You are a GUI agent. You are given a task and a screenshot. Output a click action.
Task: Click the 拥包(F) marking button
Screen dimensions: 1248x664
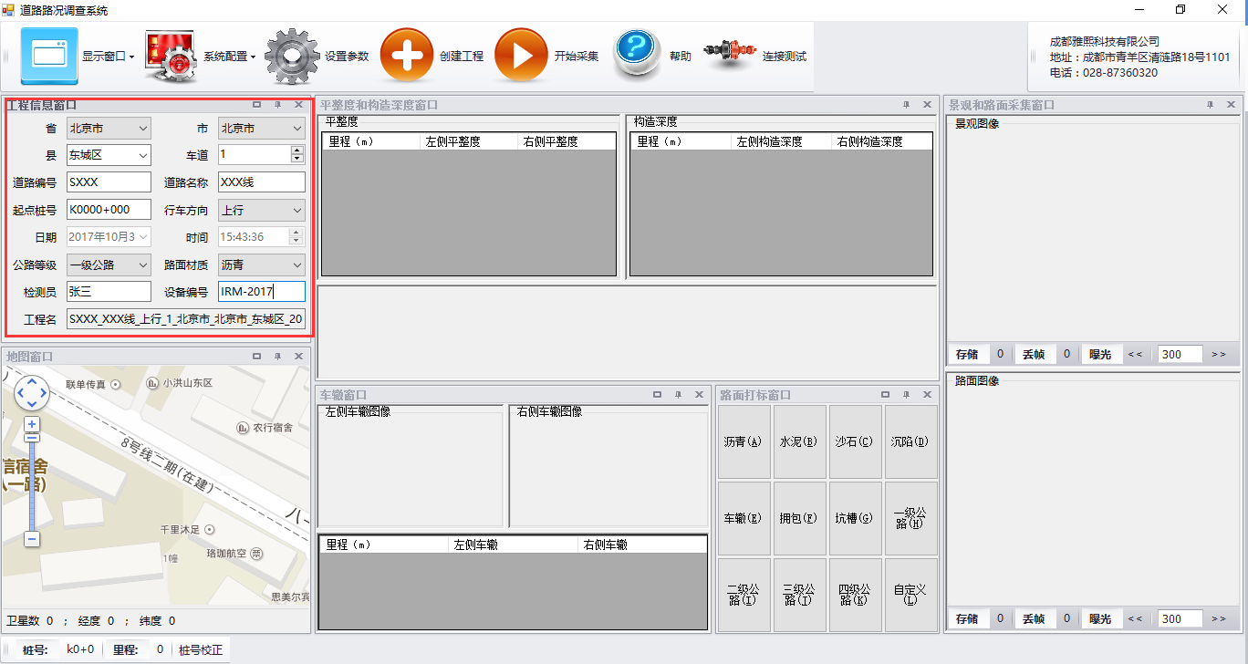pyautogui.click(x=800, y=519)
